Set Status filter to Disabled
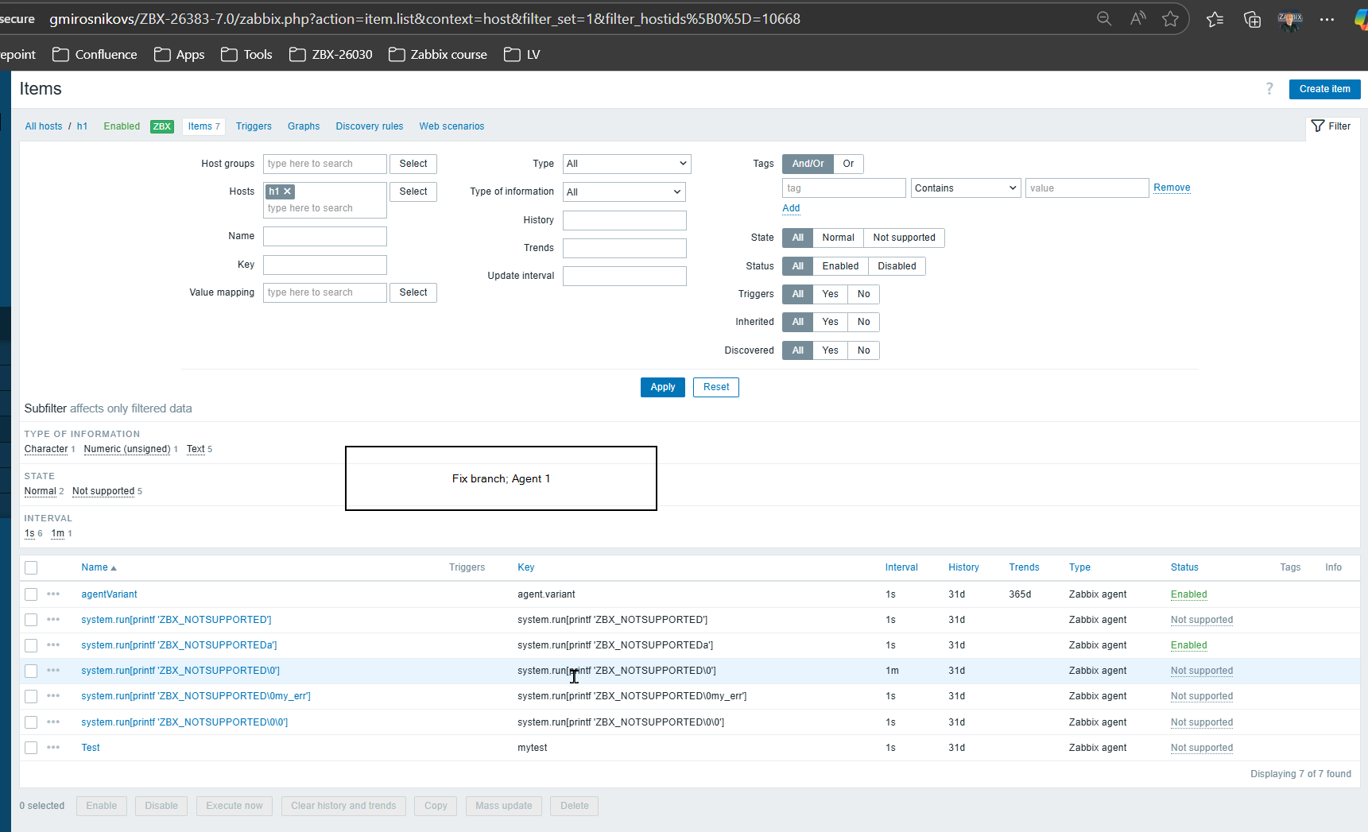 click(x=897, y=266)
